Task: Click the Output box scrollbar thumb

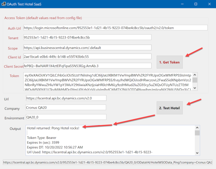Action: coord(197,133)
